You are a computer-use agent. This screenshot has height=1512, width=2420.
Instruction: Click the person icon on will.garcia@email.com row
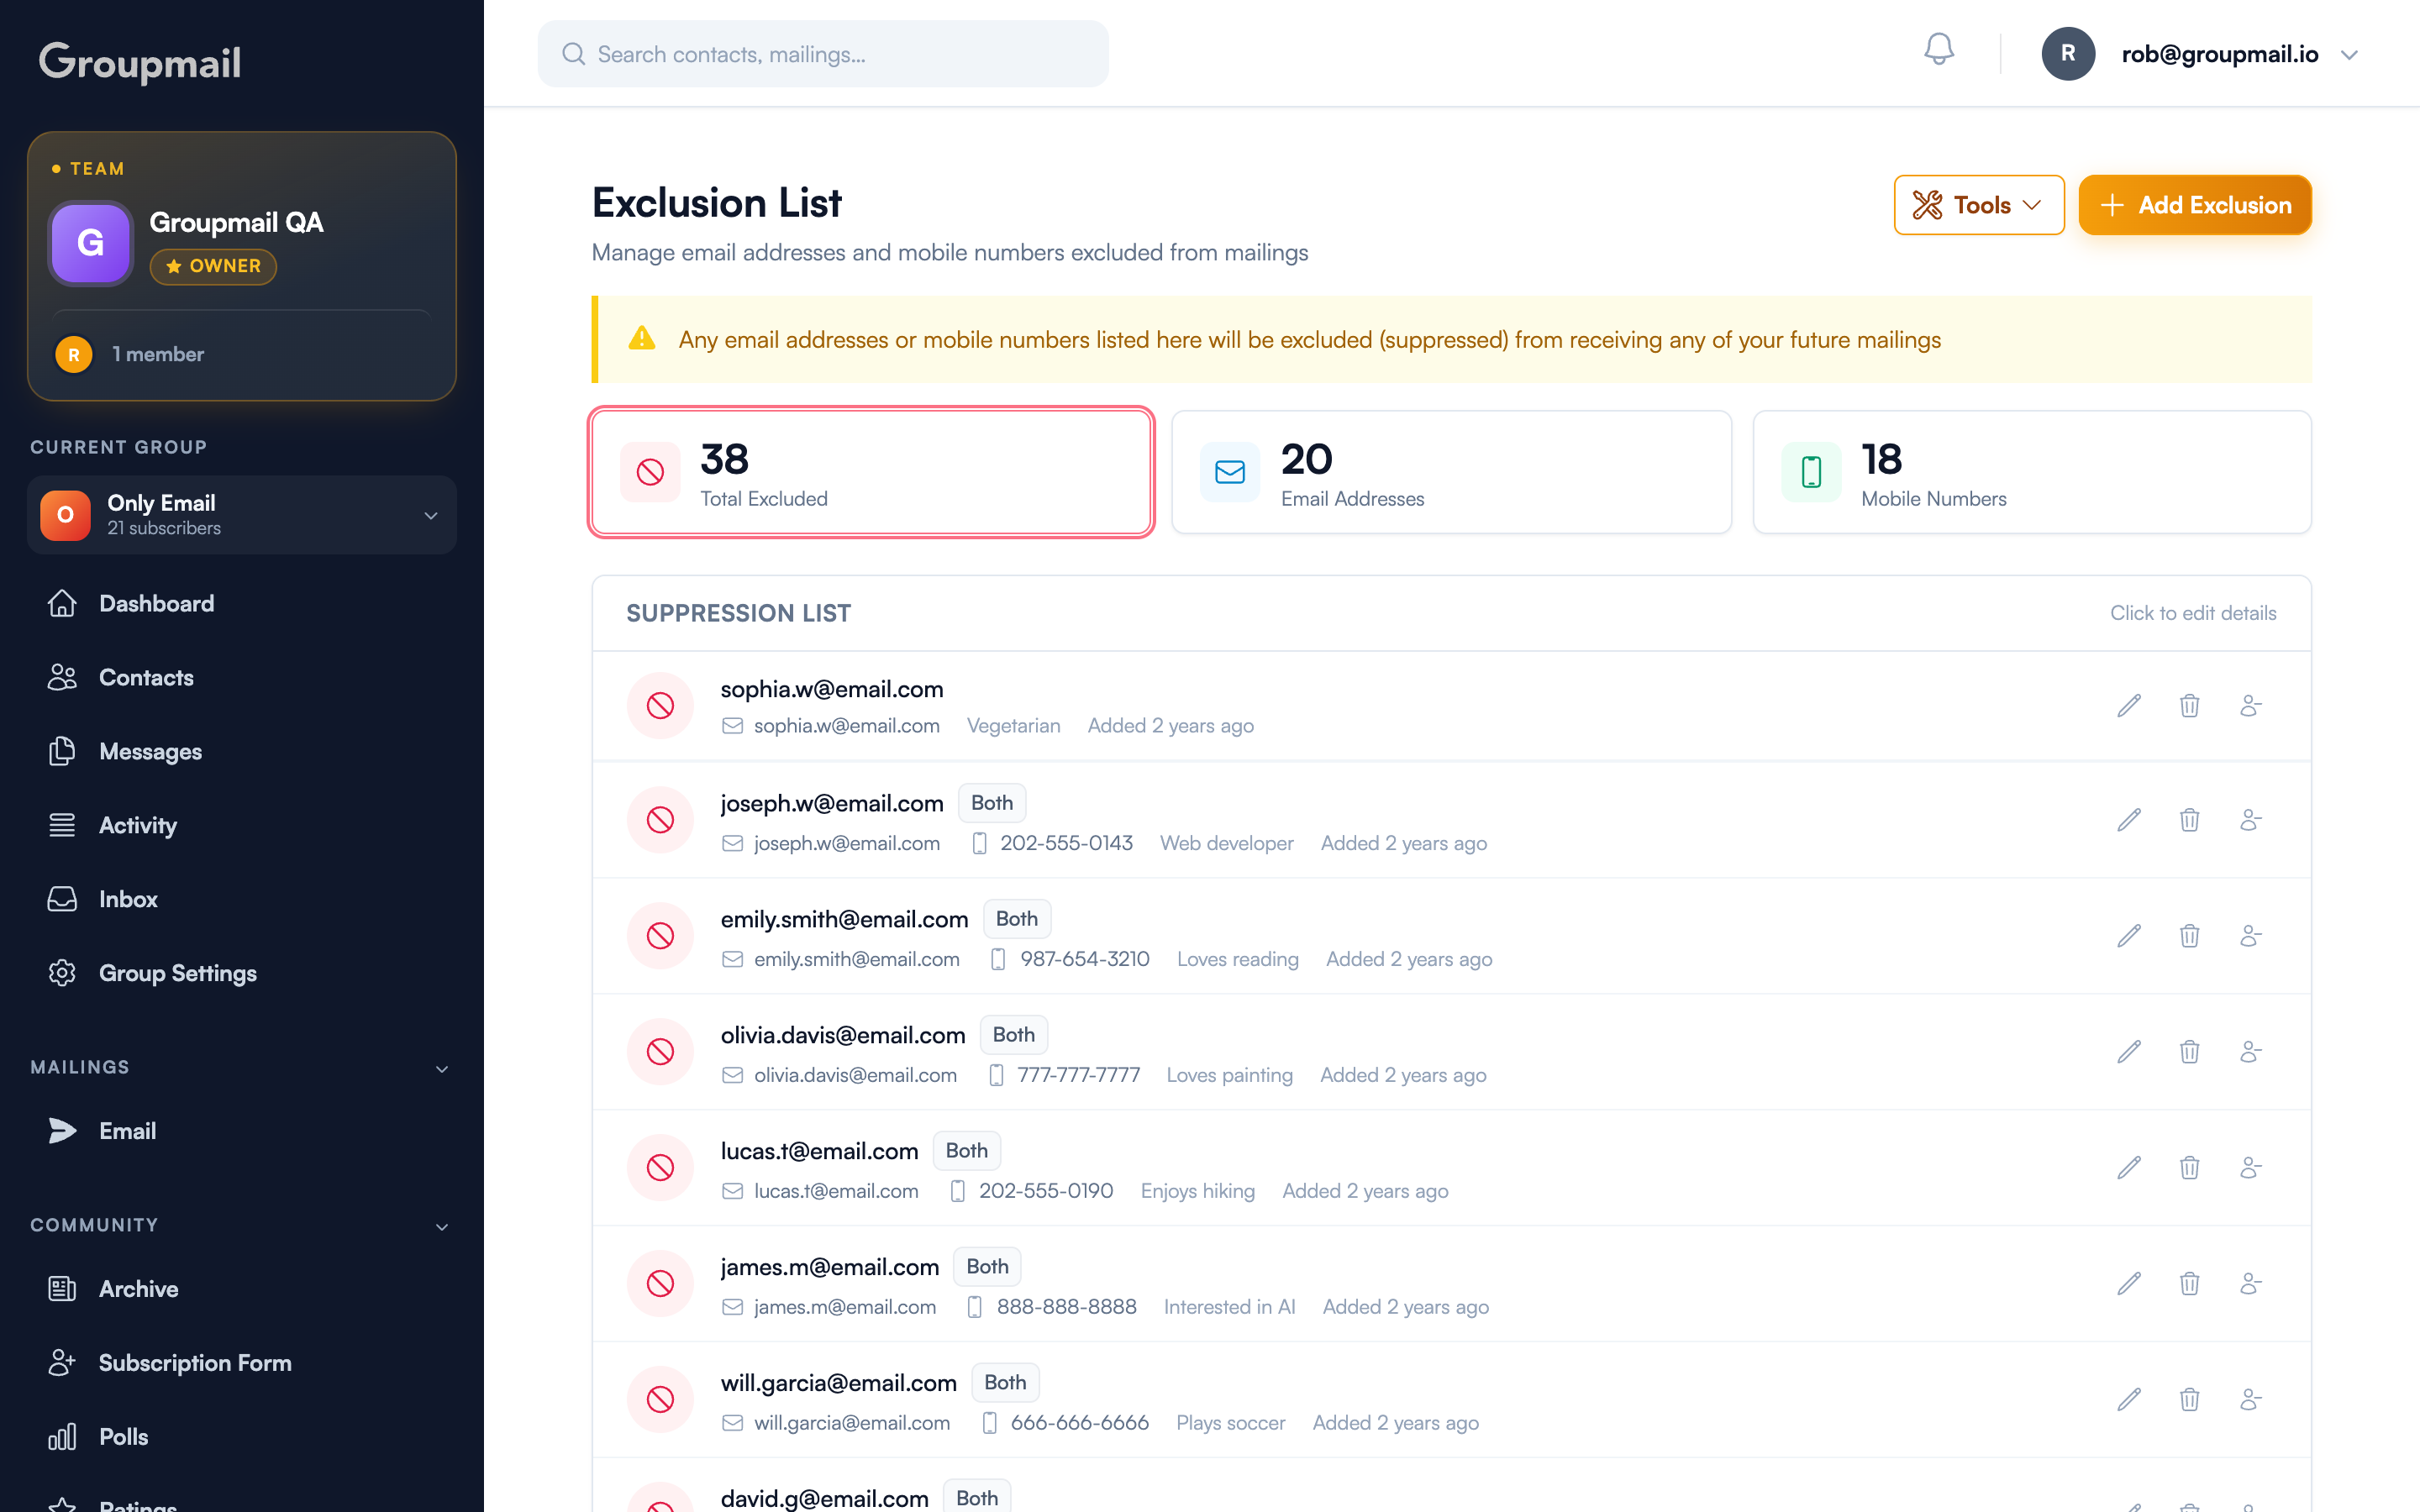(x=2250, y=1400)
